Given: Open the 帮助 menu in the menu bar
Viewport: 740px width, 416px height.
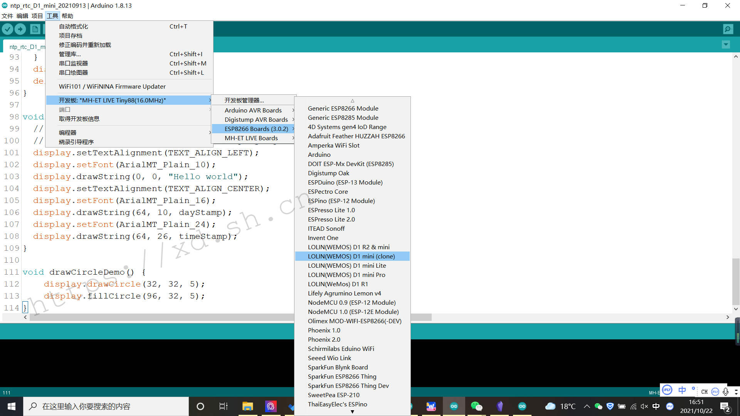Looking at the screenshot, I should click(67, 16).
